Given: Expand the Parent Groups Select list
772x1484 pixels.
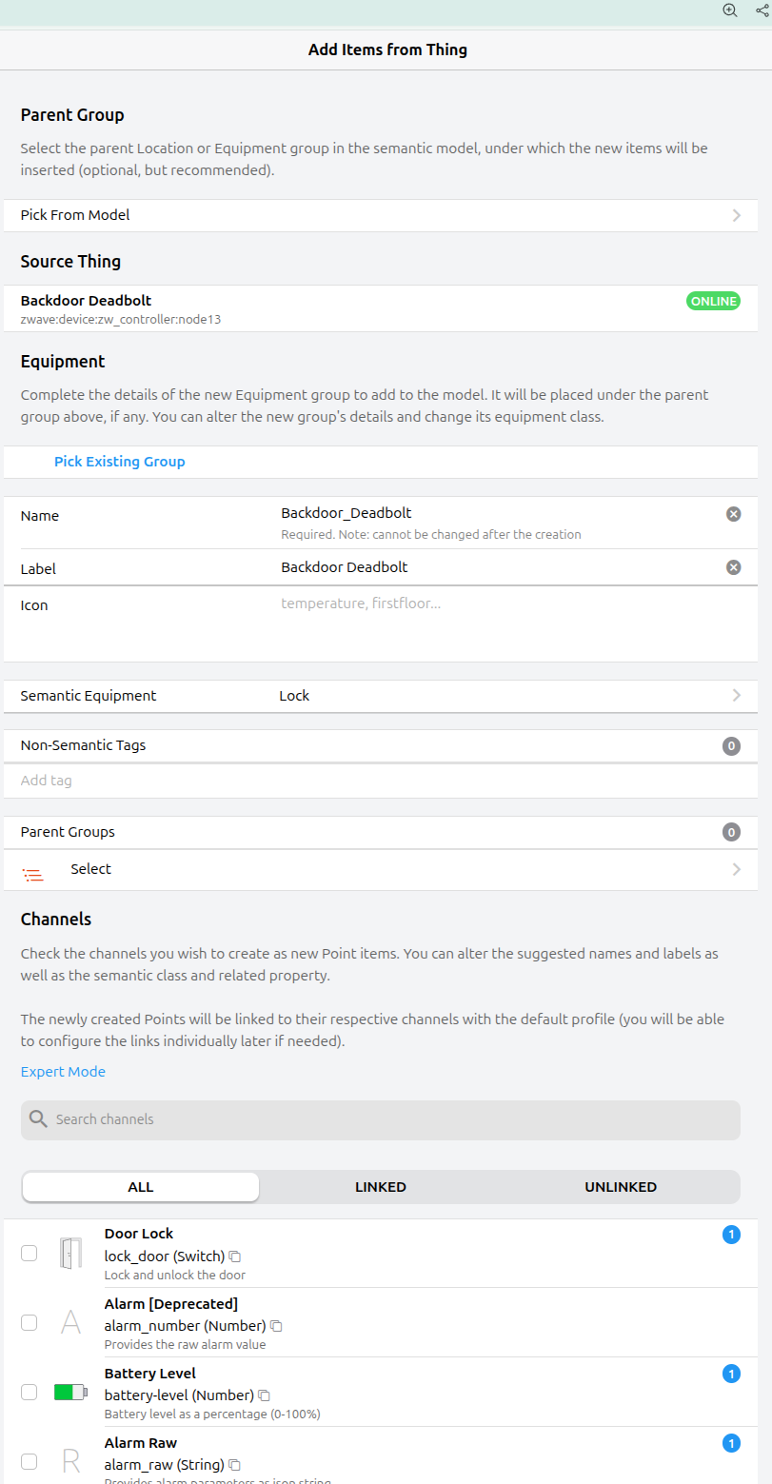Looking at the screenshot, I should click(x=381, y=870).
